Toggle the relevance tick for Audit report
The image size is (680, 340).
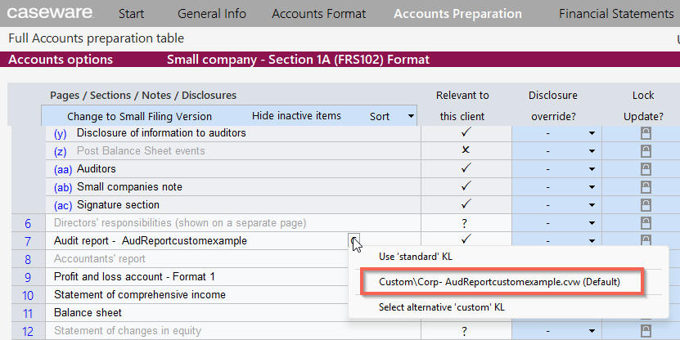[466, 239]
